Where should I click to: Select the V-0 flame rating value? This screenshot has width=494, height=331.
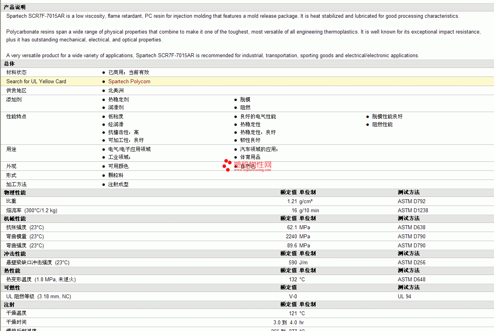coord(293,296)
